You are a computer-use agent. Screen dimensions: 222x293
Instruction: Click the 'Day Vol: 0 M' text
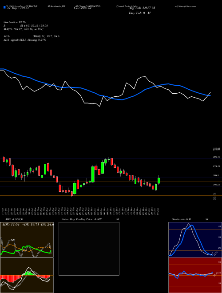139,13
